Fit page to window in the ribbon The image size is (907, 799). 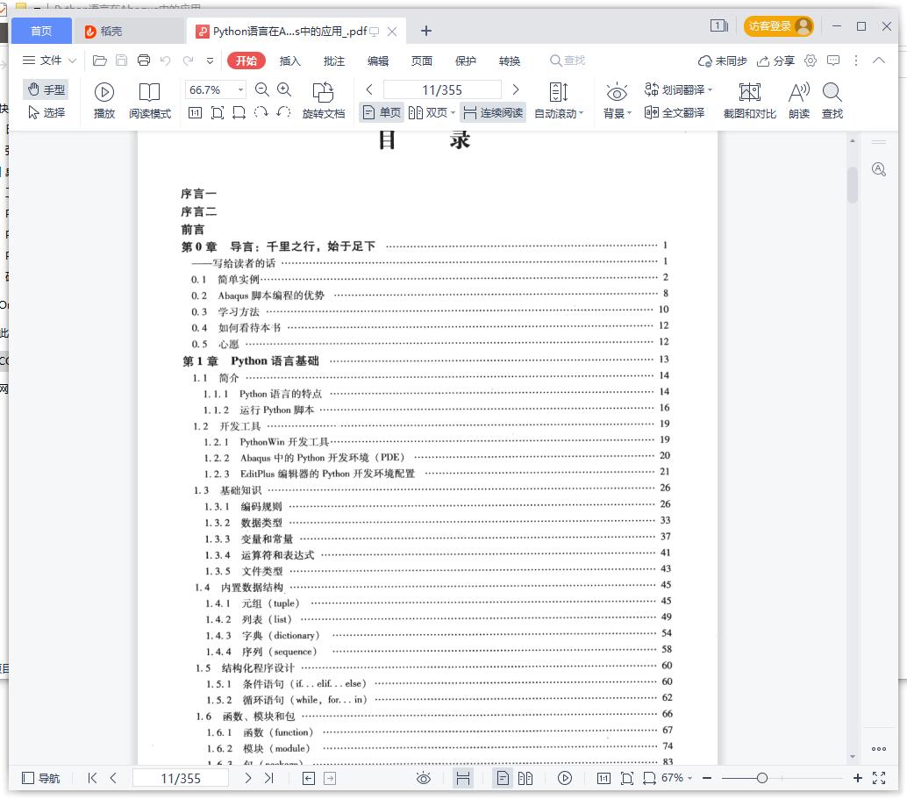tap(217, 113)
